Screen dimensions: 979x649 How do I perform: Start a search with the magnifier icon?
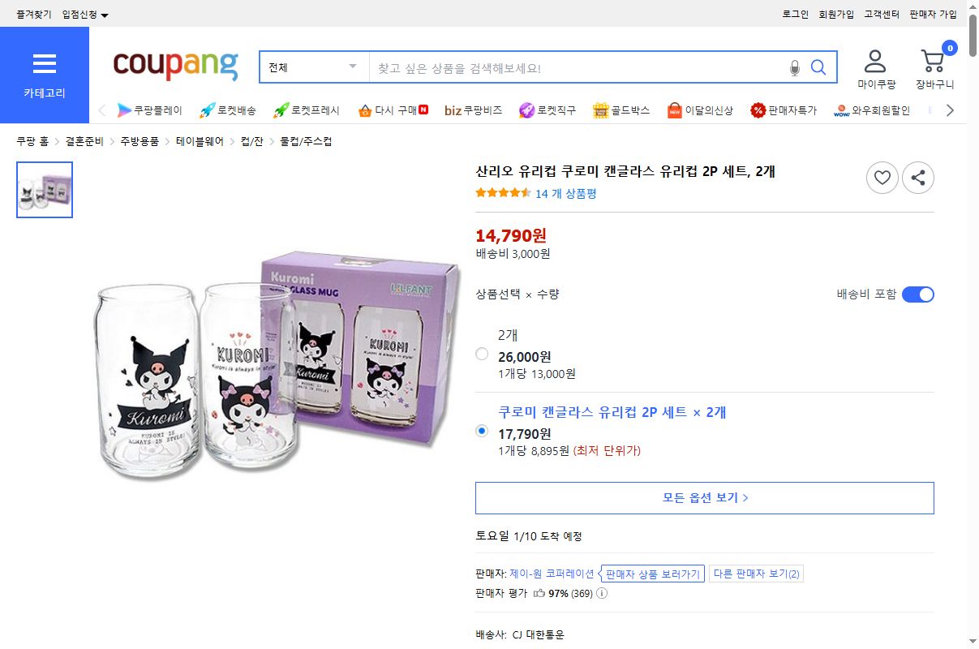tap(819, 67)
